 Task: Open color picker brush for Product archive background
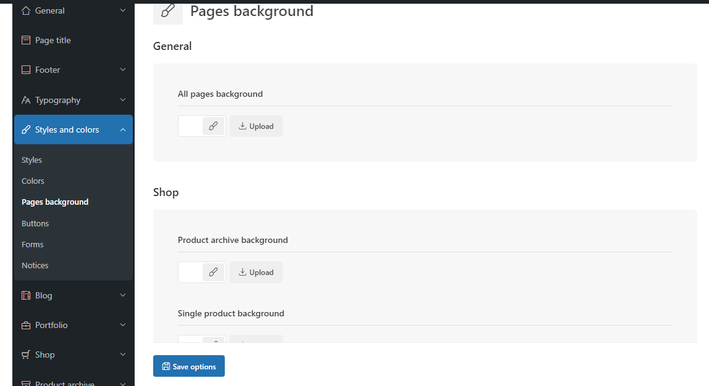point(213,272)
